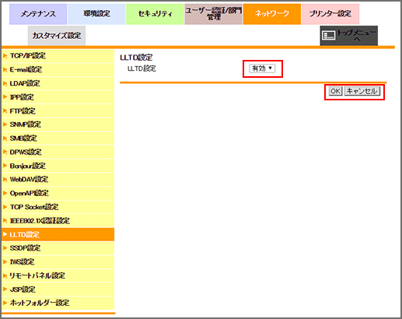Screen dimensions: 402x319
Task: Open the プリンター設定 tab
Action: click(330, 14)
